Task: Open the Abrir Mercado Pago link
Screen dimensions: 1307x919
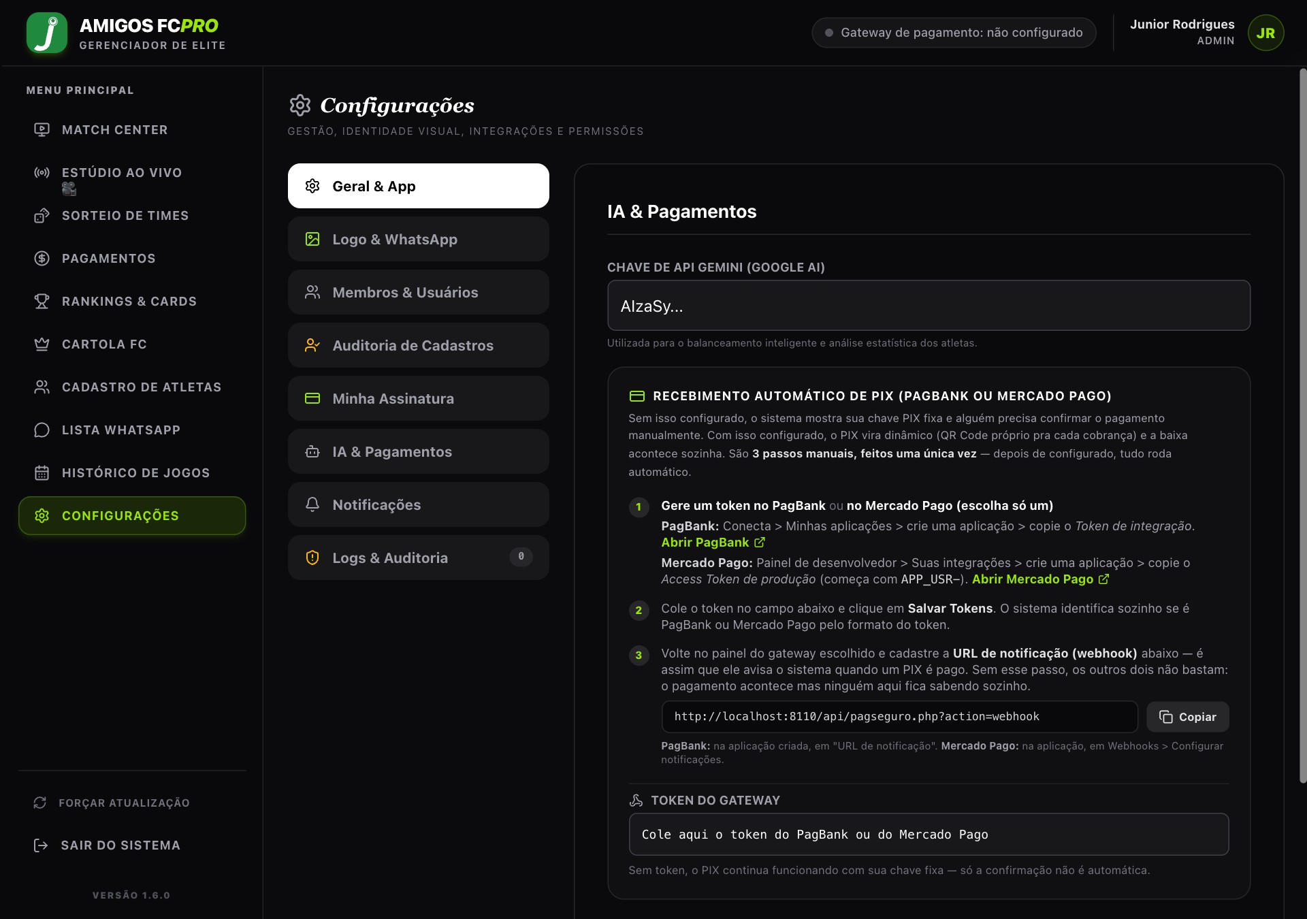Action: pyautogui.click(x=1041, y=579)
